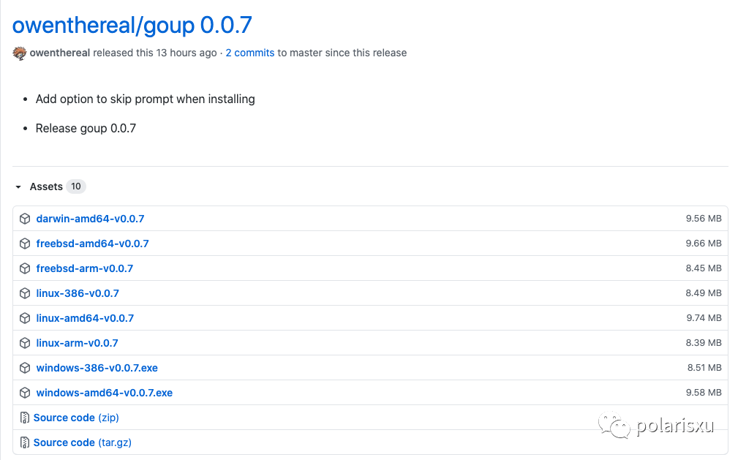This screenshot has height=460, width=738.
Task: Click 'to master since this release' text
Action: tap(342, 53)
